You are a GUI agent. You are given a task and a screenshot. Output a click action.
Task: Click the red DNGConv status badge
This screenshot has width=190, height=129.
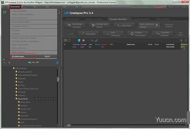click(159, 7)
